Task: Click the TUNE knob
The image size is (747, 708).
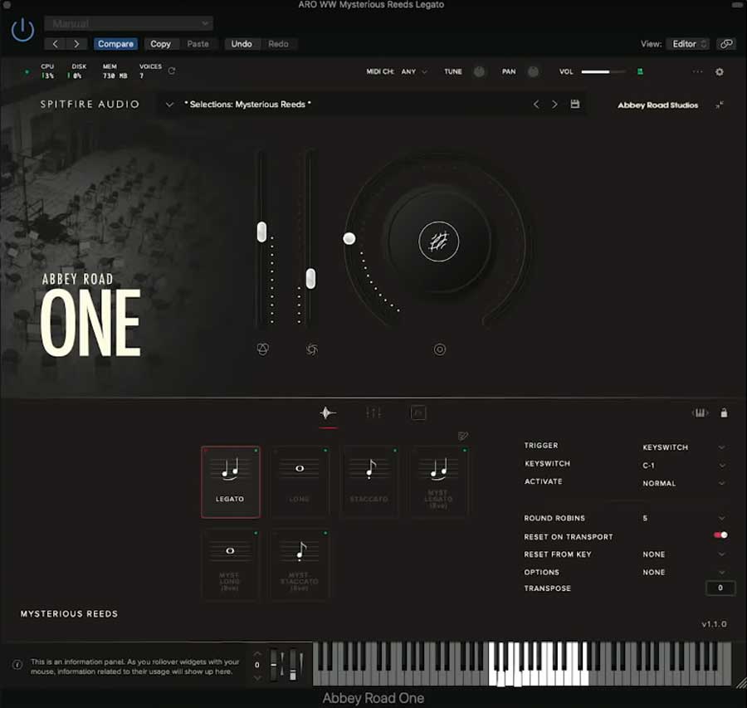Action: click(x=479, y=71)
